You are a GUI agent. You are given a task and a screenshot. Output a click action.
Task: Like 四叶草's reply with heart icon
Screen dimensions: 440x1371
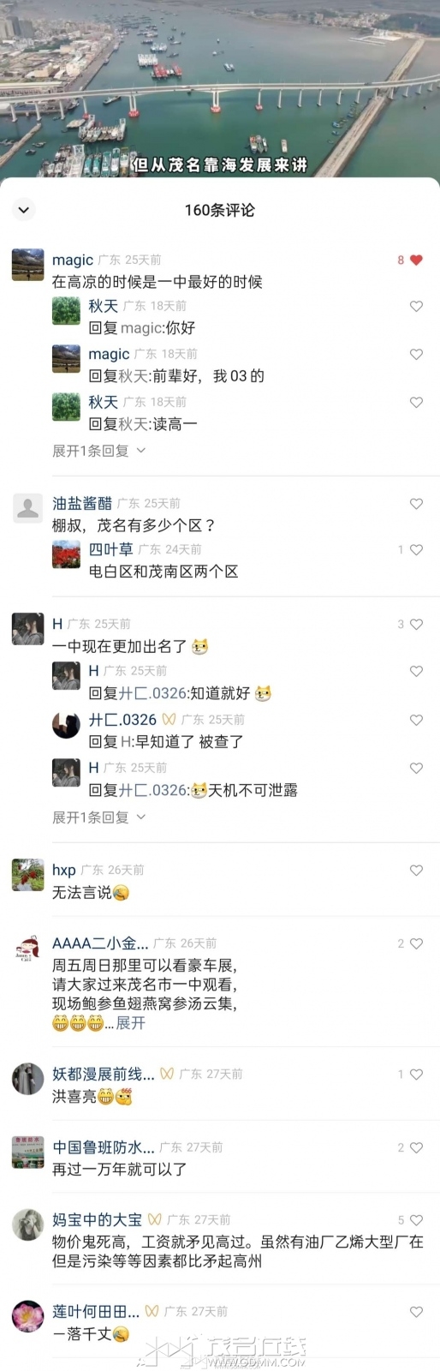click(416, 549)
